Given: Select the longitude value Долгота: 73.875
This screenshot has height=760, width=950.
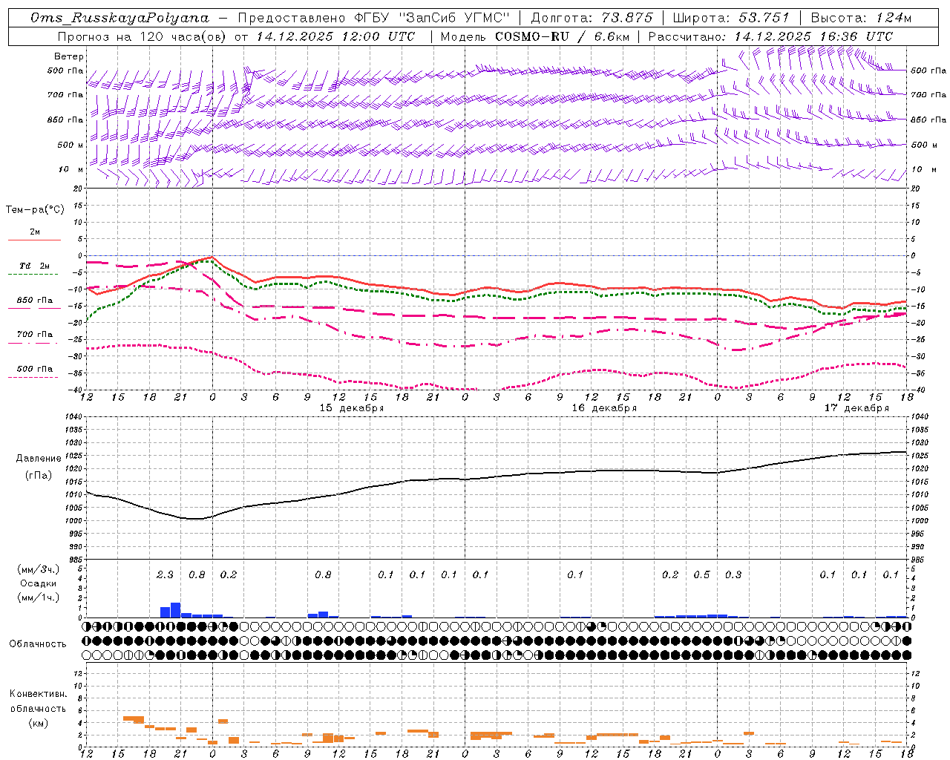Looking at the screenshot, I should pos(592,18).
